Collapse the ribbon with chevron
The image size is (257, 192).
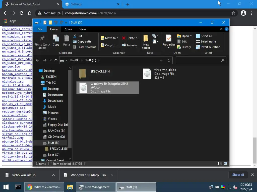221,29
